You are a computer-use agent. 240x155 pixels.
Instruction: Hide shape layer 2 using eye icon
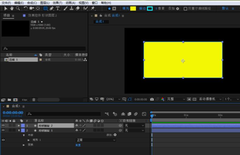pyautogui.click(x=3, y=126)
